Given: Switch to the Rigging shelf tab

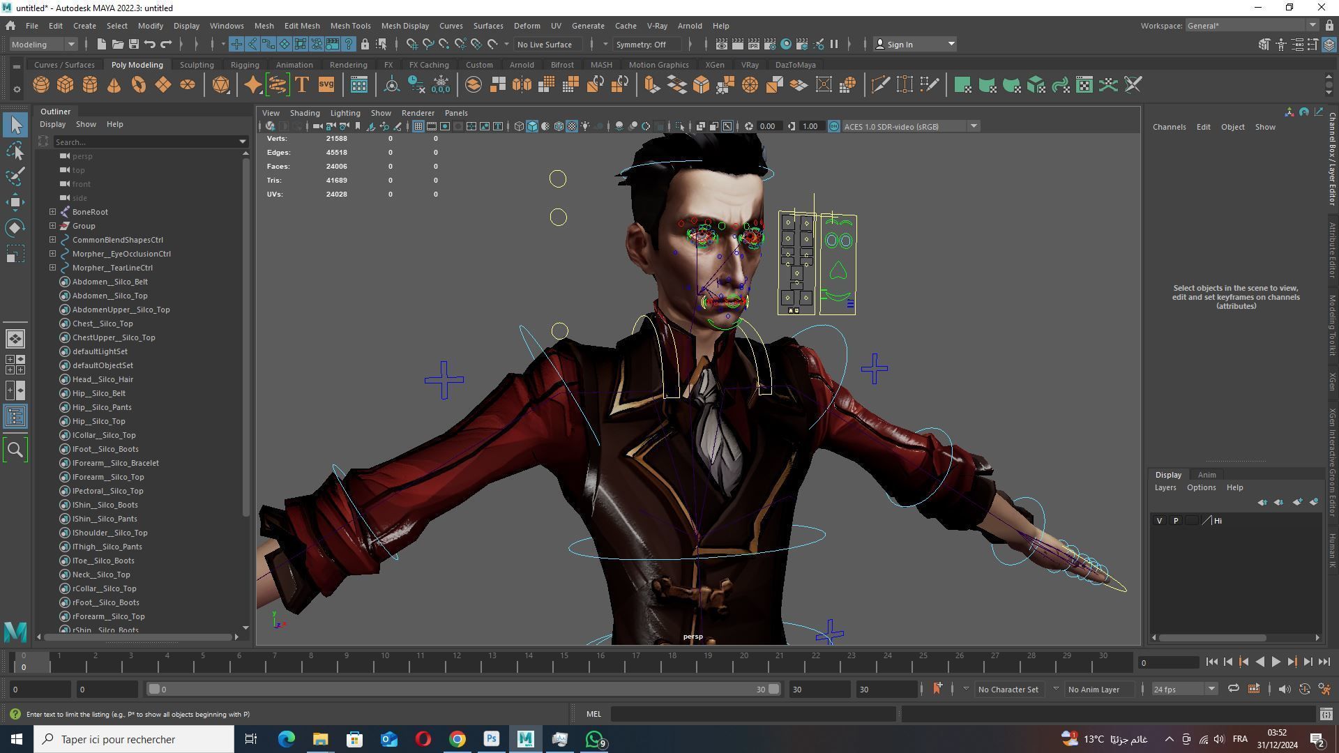Looking at the screenshot, I should pos(244,65).
